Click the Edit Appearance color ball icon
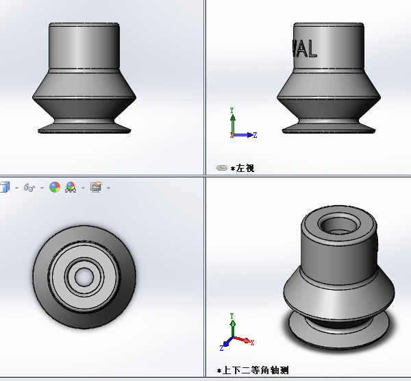Image resolution: width=411 pixels, height=381 pixels. [x=55, y=187]
